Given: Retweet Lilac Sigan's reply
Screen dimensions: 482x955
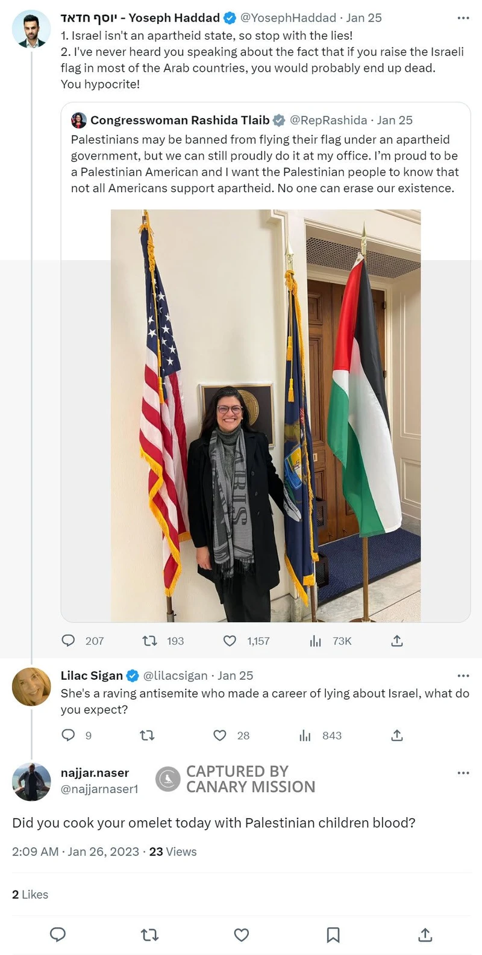Looking at the screenshot, I should click(147, 735).
